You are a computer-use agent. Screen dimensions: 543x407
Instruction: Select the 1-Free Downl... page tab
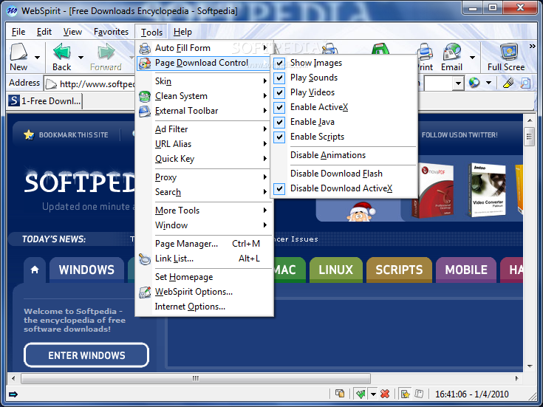pos(44,101)
